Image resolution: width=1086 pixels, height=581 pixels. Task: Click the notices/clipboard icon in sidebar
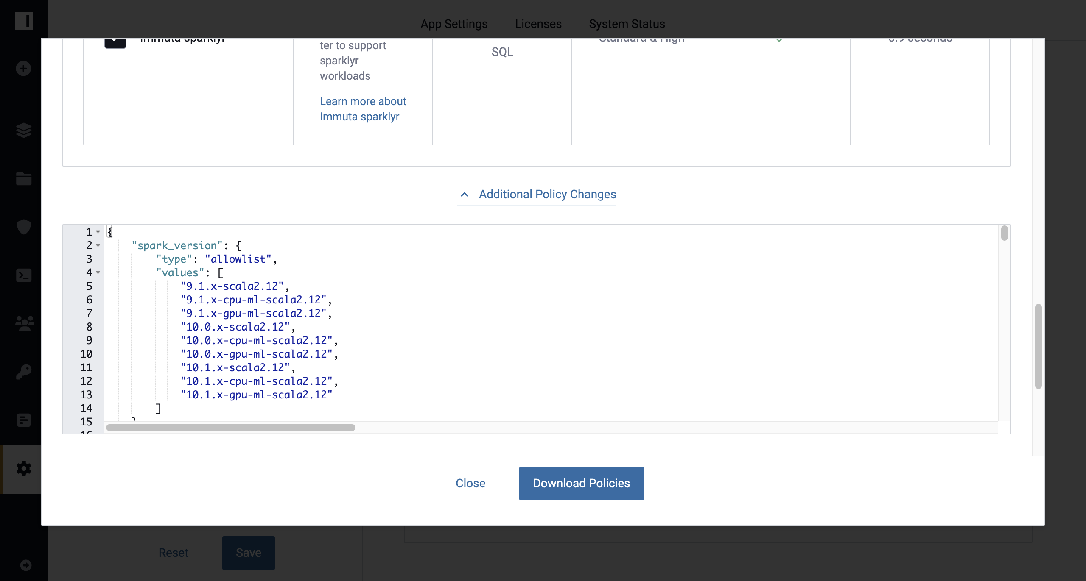(24, 420)
